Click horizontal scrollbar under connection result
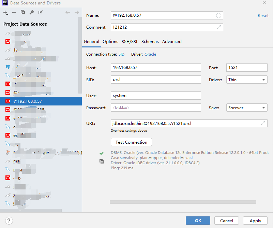Viewport: 273px width, 228px height. click(183, 202)
